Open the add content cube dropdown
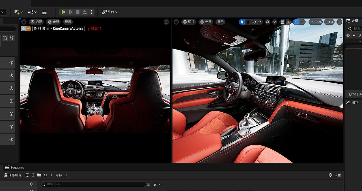Screen dimensions: 362x191 click(19, 12)
